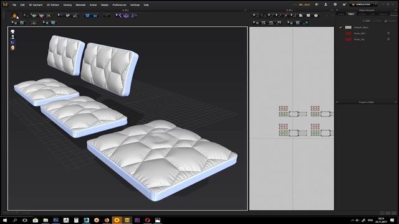
Task: Select the green garment t-shirt icon
Action: [34, 16]
